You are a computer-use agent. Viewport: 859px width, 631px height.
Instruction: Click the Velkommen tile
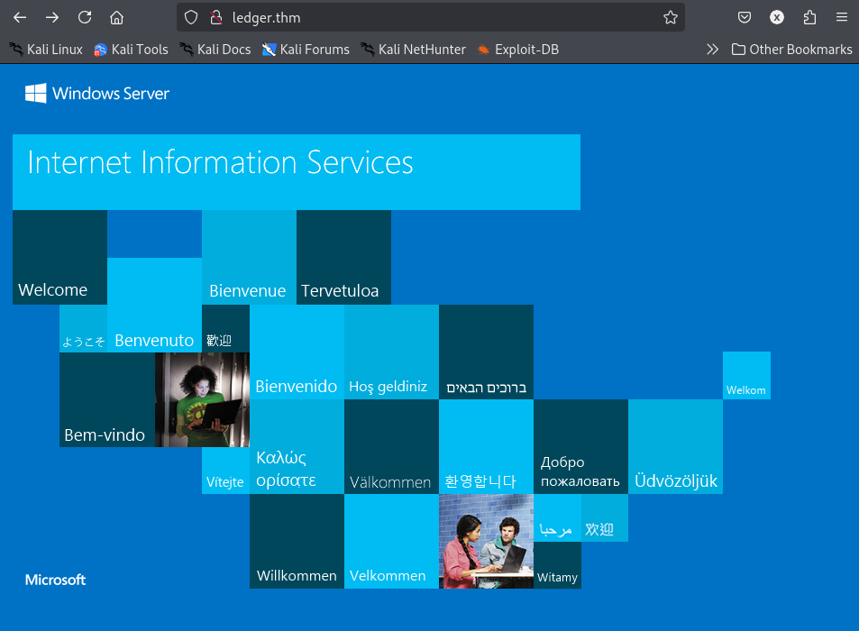392,542
